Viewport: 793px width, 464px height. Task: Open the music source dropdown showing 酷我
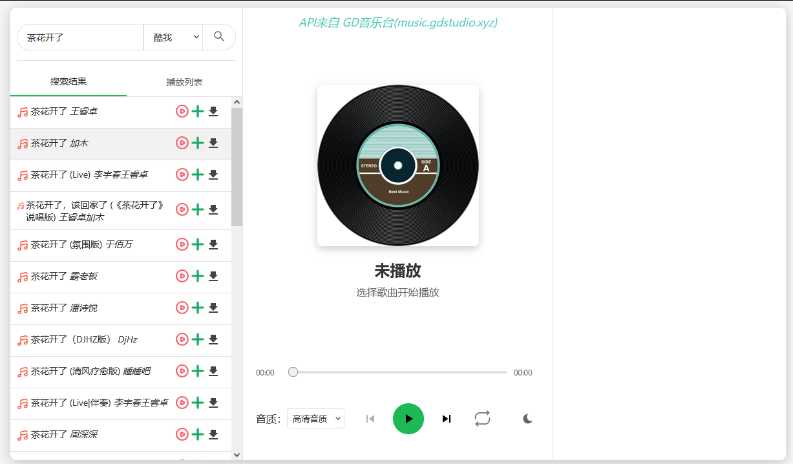pyautogui.click(x=173, y=37)
